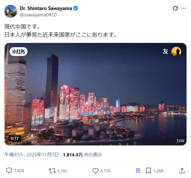Screen dimensions: 191x178
Task: View the 5,182 reposts count
Action: 62,171
